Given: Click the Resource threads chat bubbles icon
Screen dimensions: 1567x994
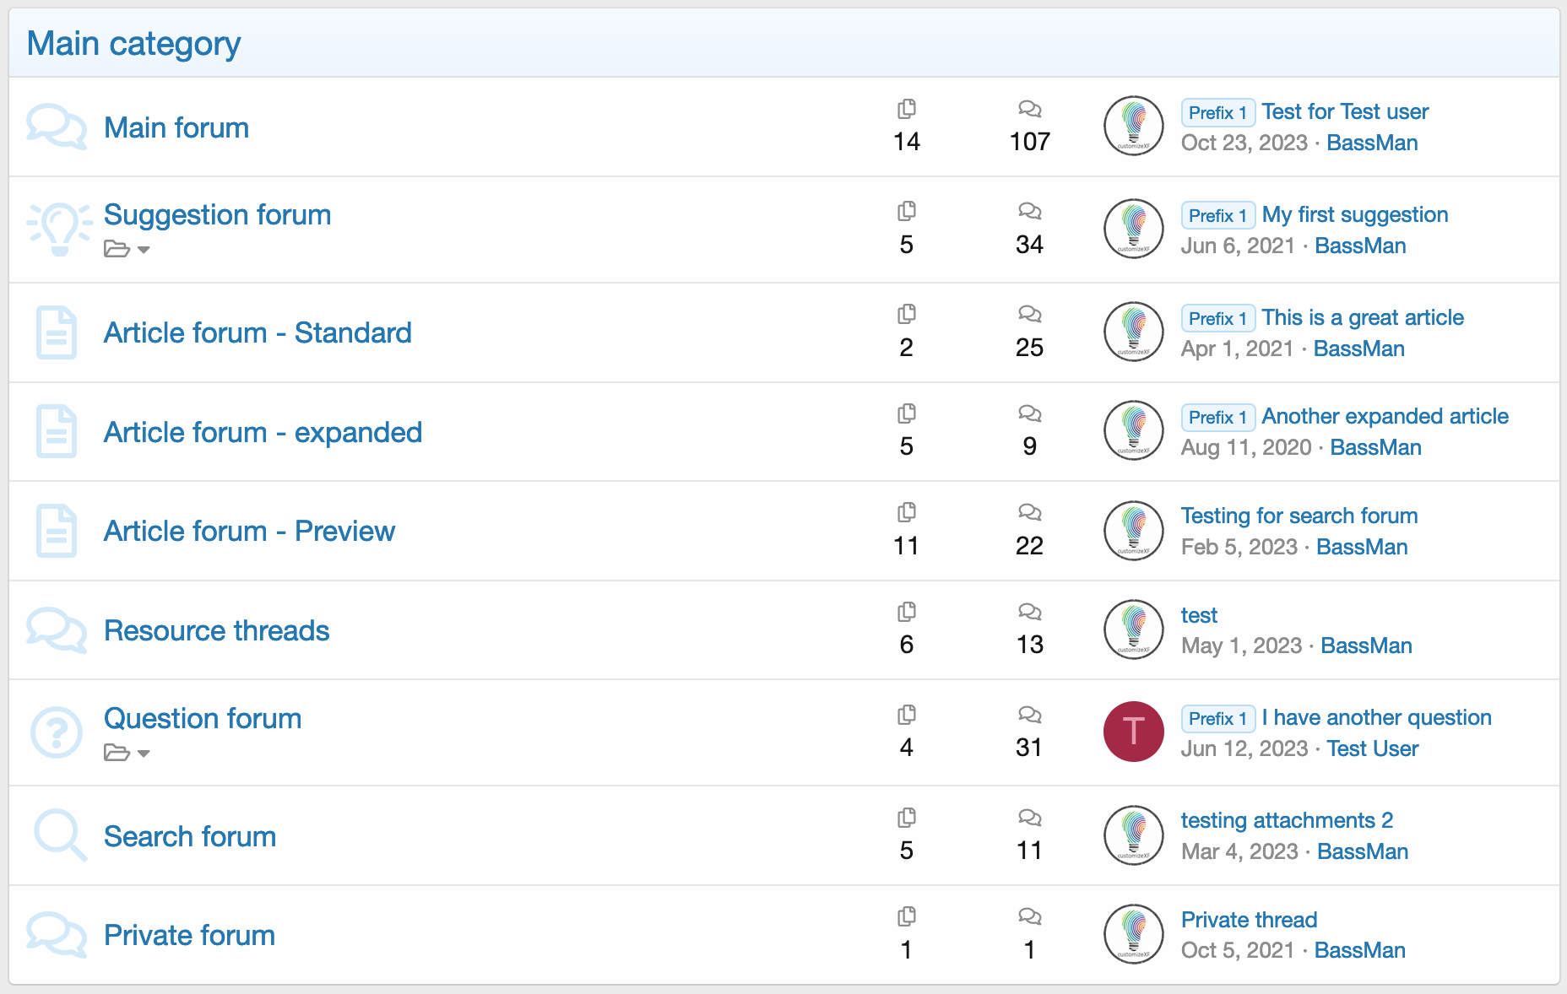Looking at the screenshot, I should click(x=56, y=630).
